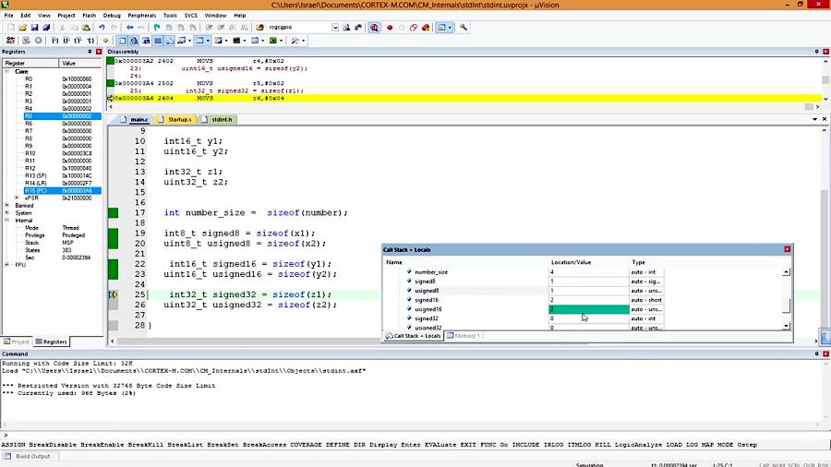This screenshot has width=831, height=467.
Task: Close the Call Stack + Locals window
Action: 788,249
